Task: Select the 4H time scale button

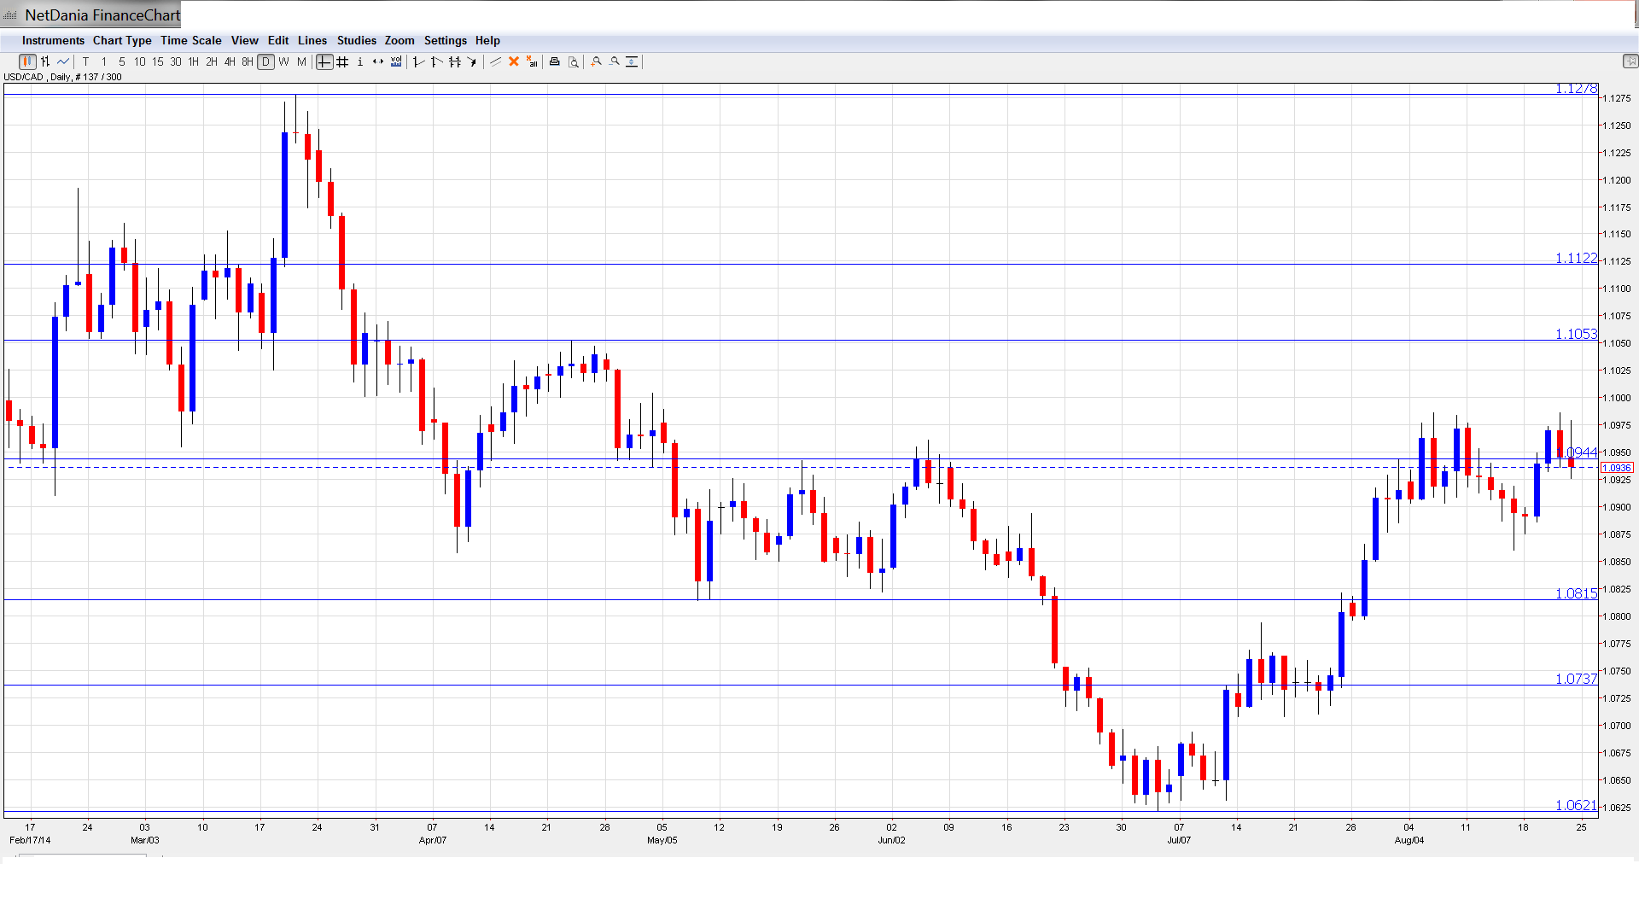Action: (x=230, y=61)
